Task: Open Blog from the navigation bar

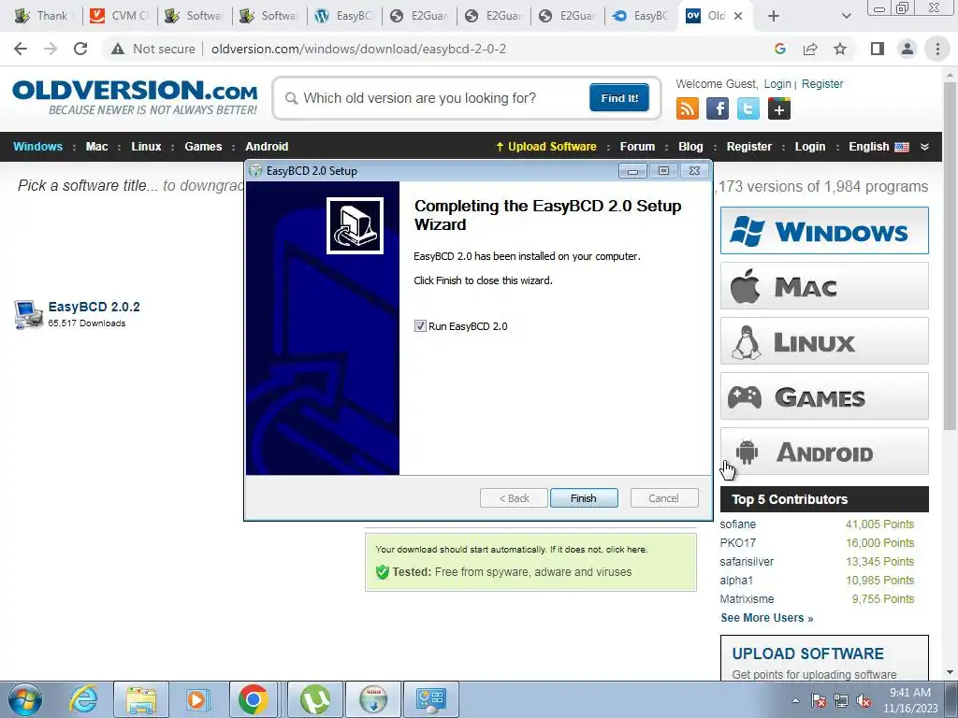Action: click(x=690, y=147)
